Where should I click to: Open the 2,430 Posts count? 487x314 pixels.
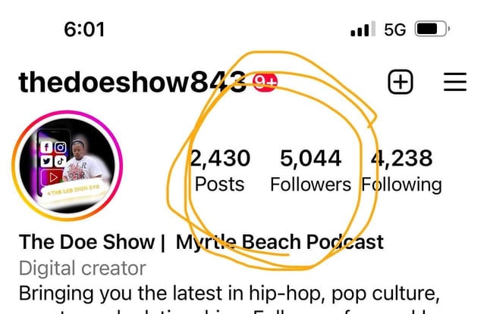click(220, 170)
